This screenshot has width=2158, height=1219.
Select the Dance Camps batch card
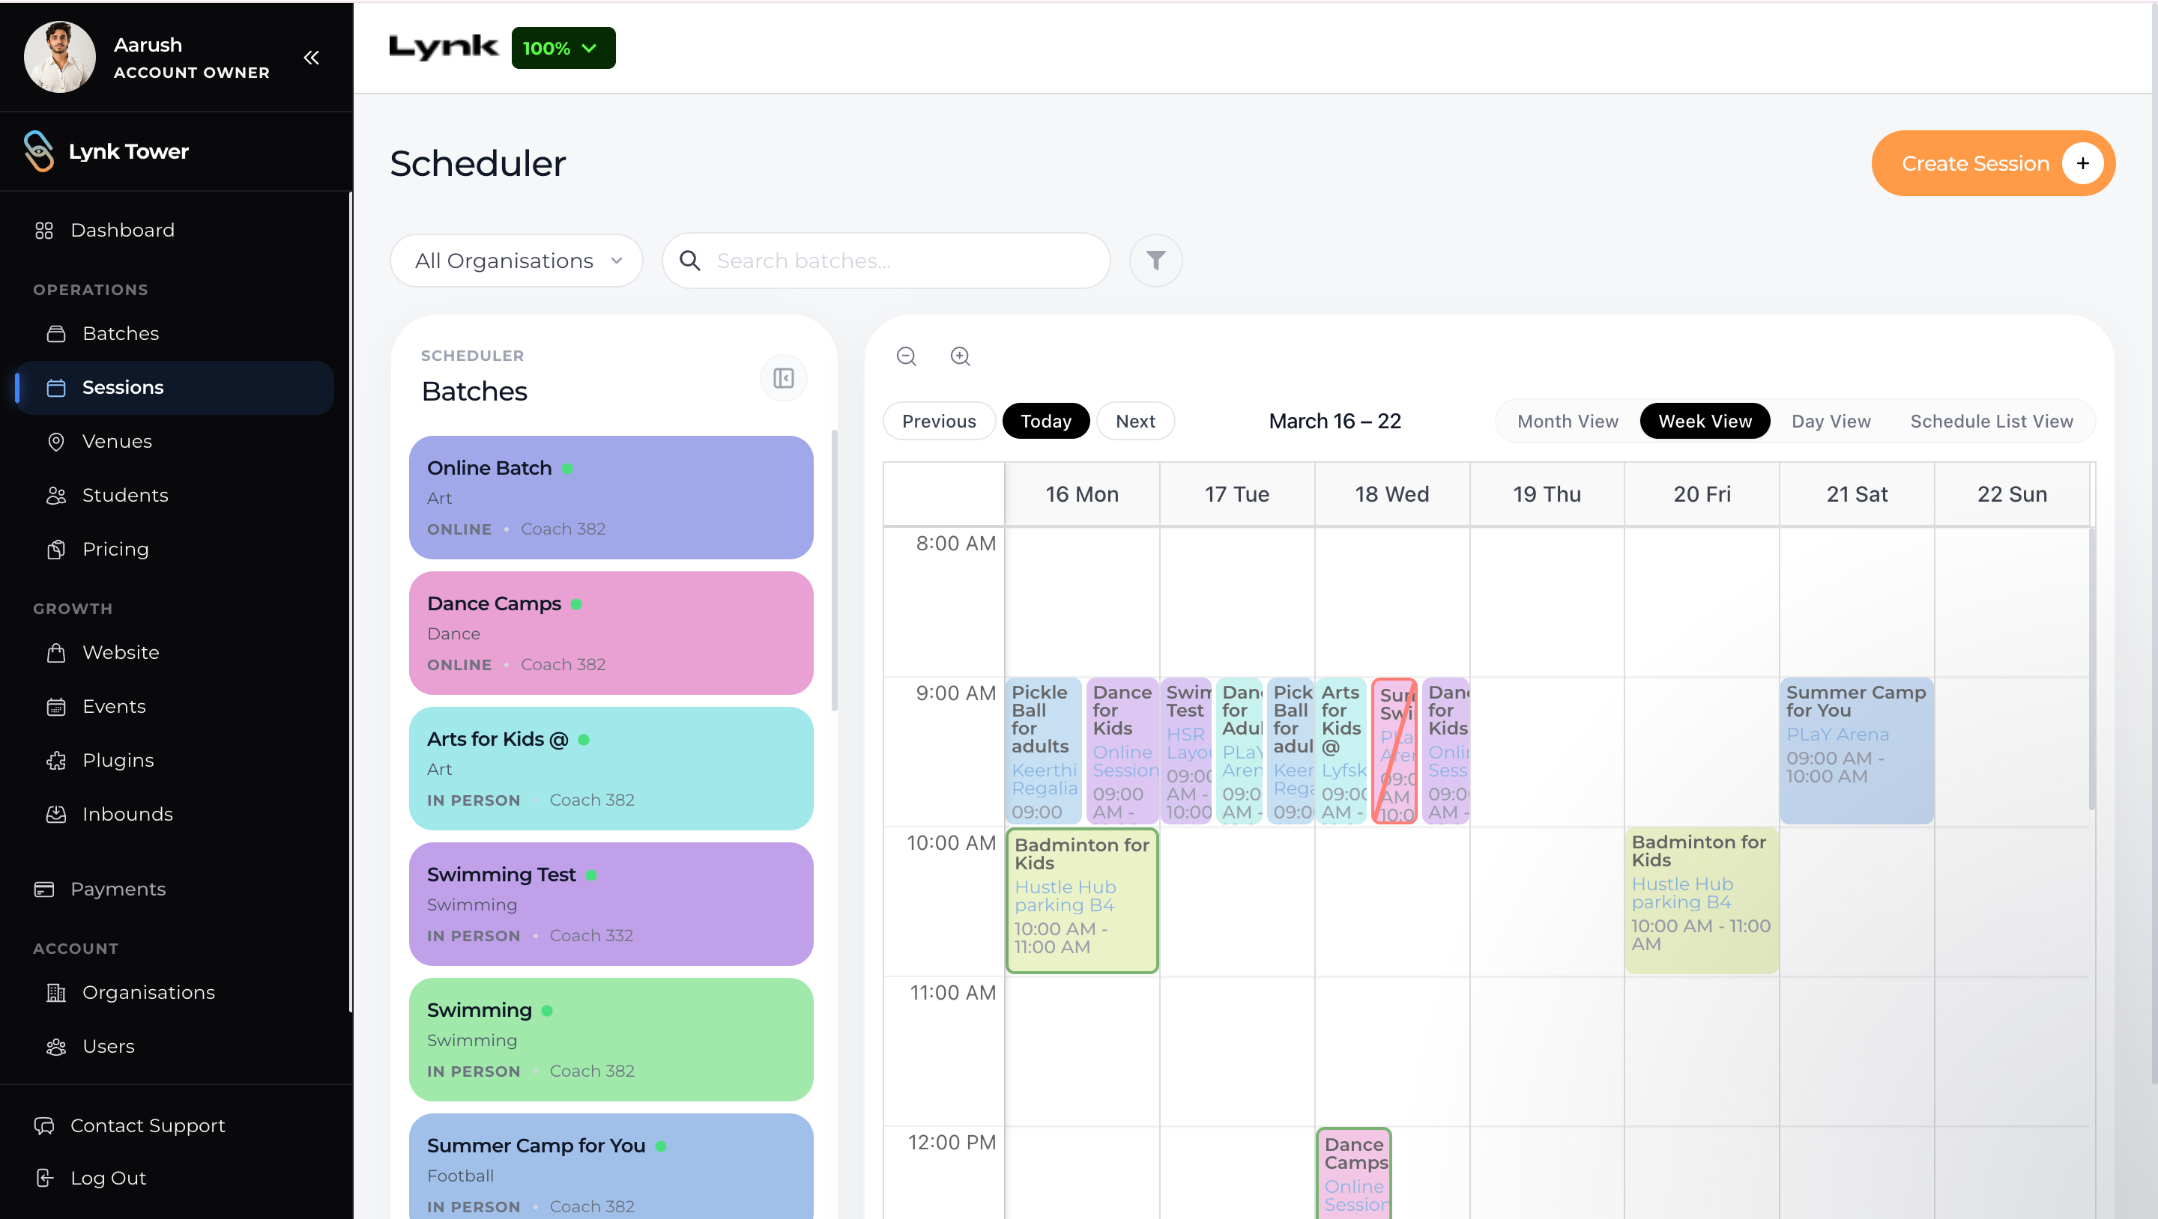[x=611, y=633]
